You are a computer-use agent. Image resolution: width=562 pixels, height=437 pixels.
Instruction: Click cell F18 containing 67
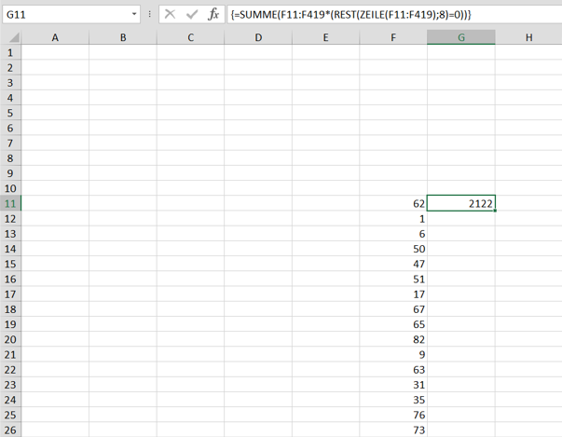393,308
